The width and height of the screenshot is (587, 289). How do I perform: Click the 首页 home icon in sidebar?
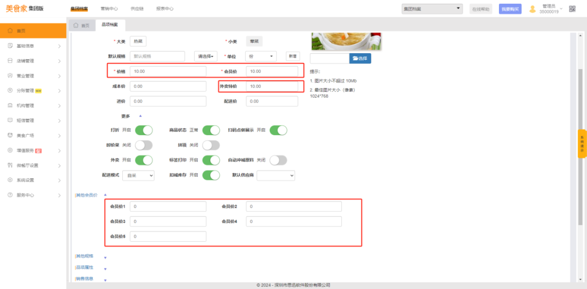(x=10, y=31)
